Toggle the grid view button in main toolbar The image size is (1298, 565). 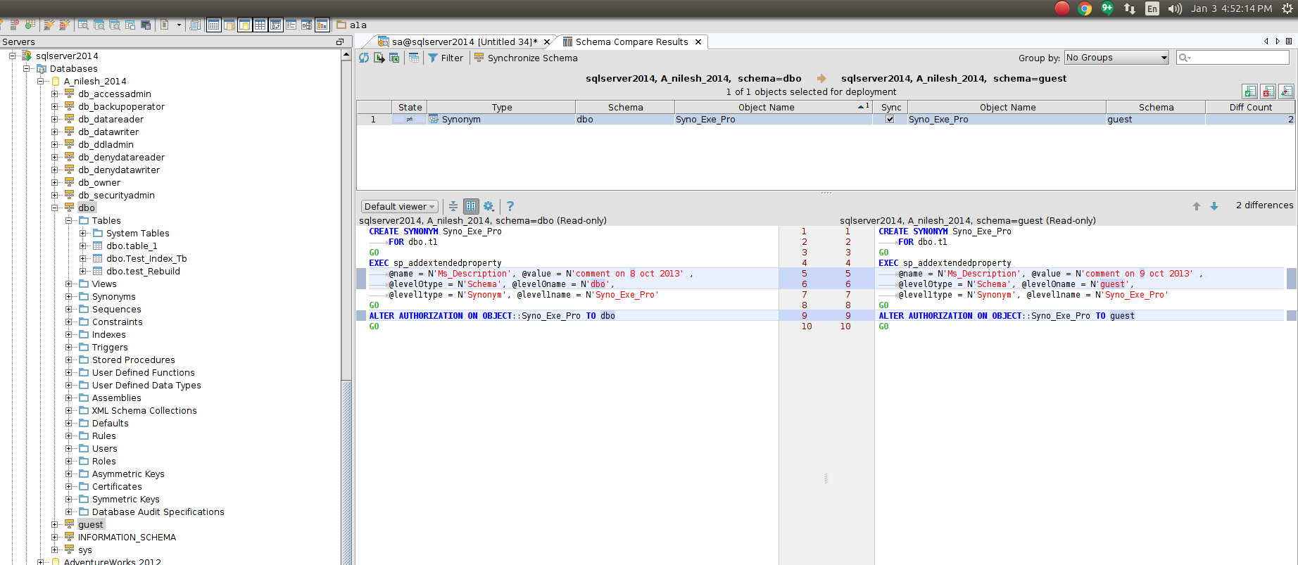point(260,25)
